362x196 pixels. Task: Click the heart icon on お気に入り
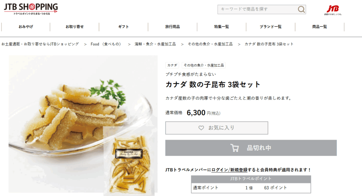point(201,128)
